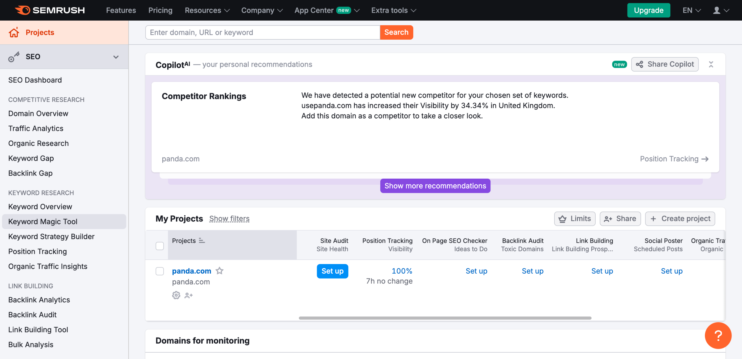Click Show more recommendations

435,186
